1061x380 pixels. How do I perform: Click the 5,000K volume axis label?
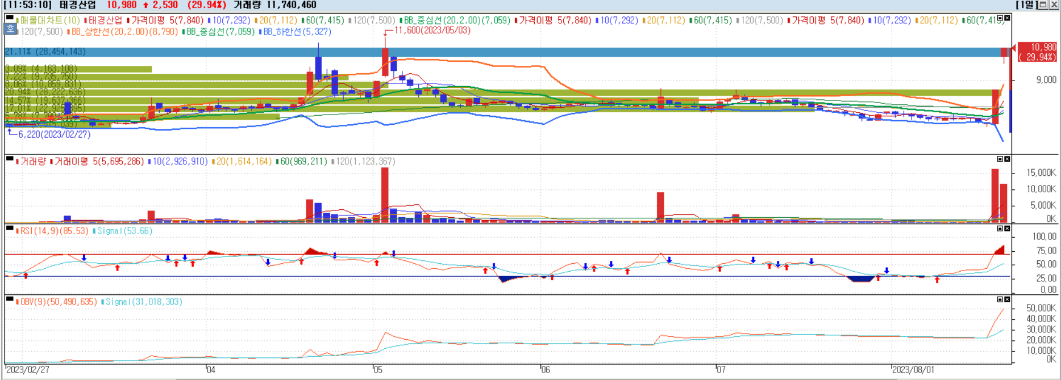coord(1043,205)
